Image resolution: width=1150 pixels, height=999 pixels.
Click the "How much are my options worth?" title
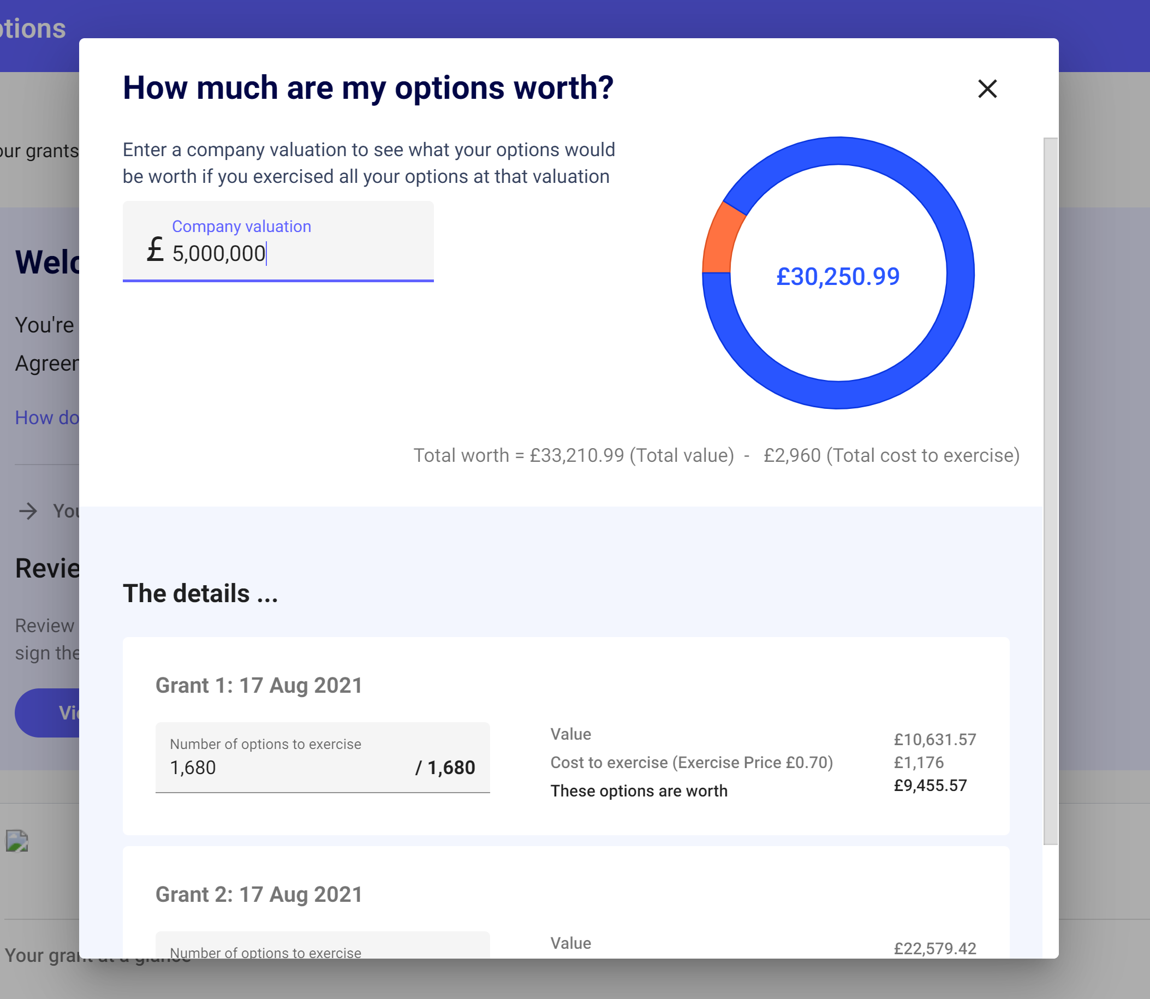coord(368,88)
